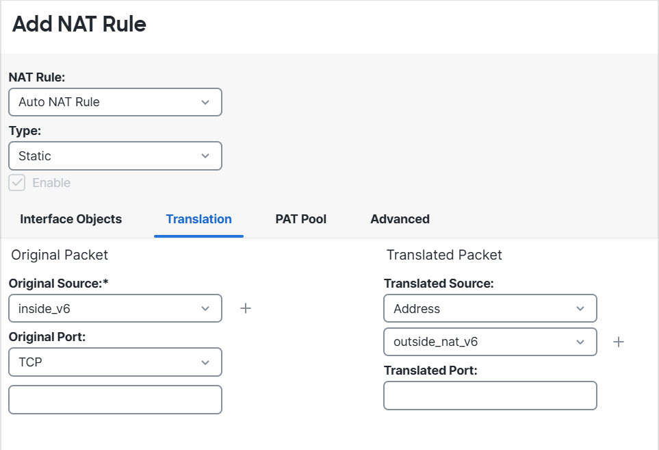Click the Enable label text
This screenshot has height=450, width=659.
(x=51, y=183)
